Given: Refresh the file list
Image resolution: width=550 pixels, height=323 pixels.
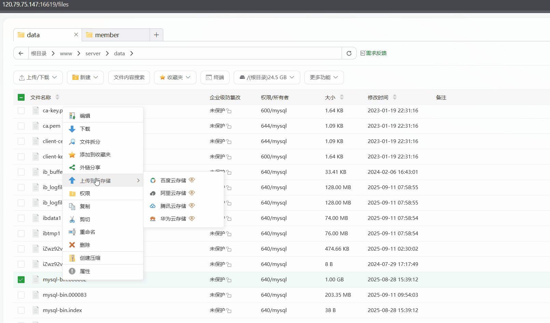Looking at the screenshot, I should [x=349, y=53].
